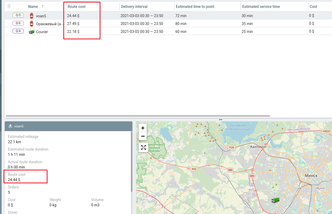This screenshot has width=332, height=214.
Task: Sort by Route cost column header
Action: pyautogui.click(x=77, y=7)
